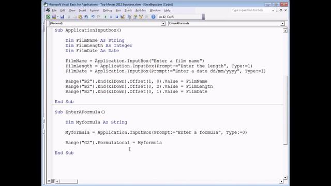The height and width of the screenshot is (186, 331).
Task: Click 'Dim Myformula As String' line
Action: pyautogui.click(x=96, y=122)
